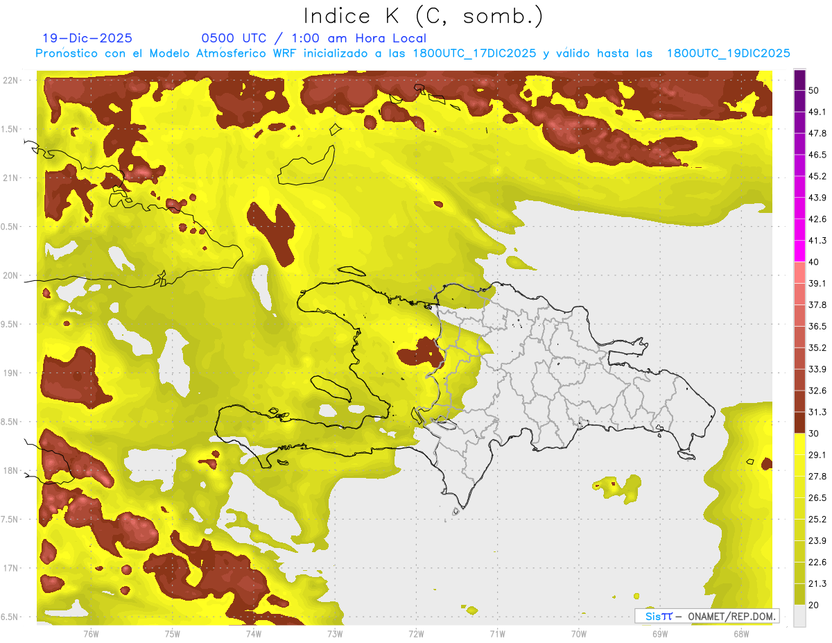Click the color scale value 26.5
The height and width of the screenshot is (643, 832).
(817, 497)
